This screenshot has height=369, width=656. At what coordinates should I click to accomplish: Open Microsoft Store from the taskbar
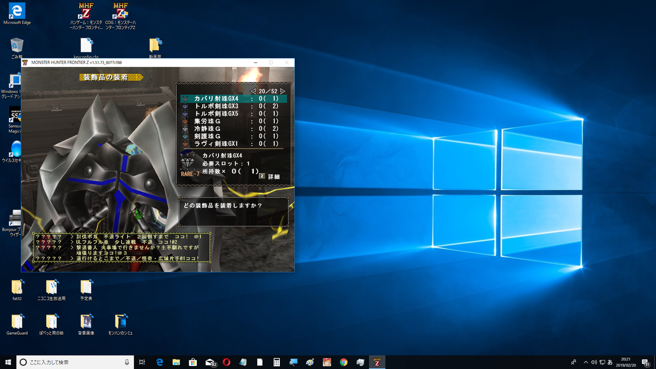pos(193,362)
